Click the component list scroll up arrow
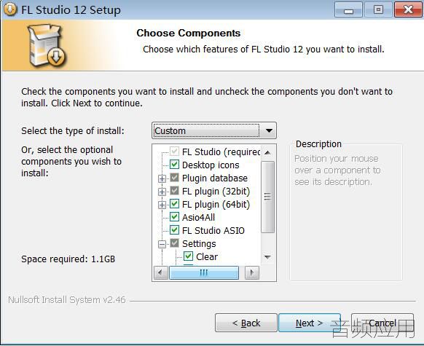424x346 pixels. pos(267,153)
